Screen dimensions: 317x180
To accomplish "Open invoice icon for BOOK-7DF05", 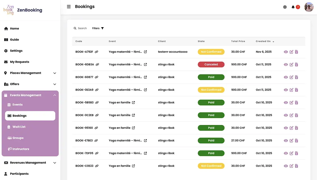I will pos(297,153).
